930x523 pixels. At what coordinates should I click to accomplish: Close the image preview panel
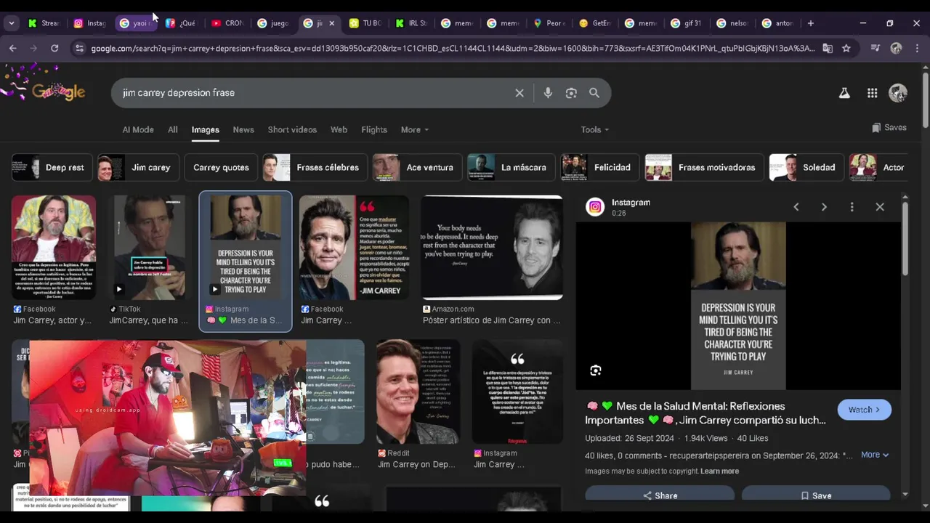pyautogui.click(x=880, y=207)
